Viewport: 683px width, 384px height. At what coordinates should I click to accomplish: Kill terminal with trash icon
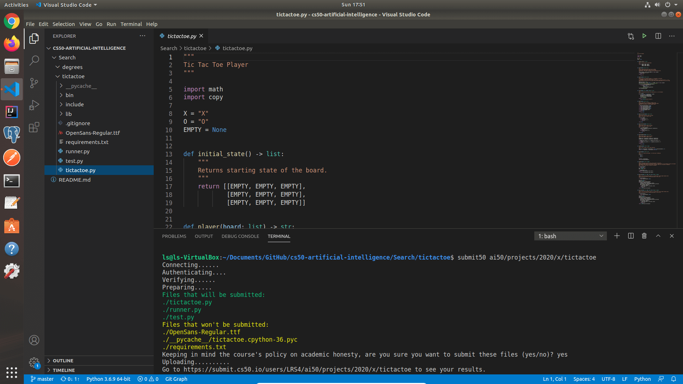[644, 236]
